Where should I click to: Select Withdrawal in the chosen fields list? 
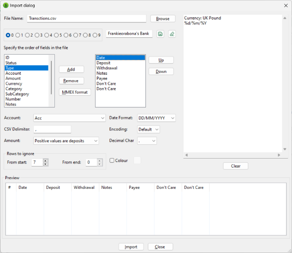107,68
